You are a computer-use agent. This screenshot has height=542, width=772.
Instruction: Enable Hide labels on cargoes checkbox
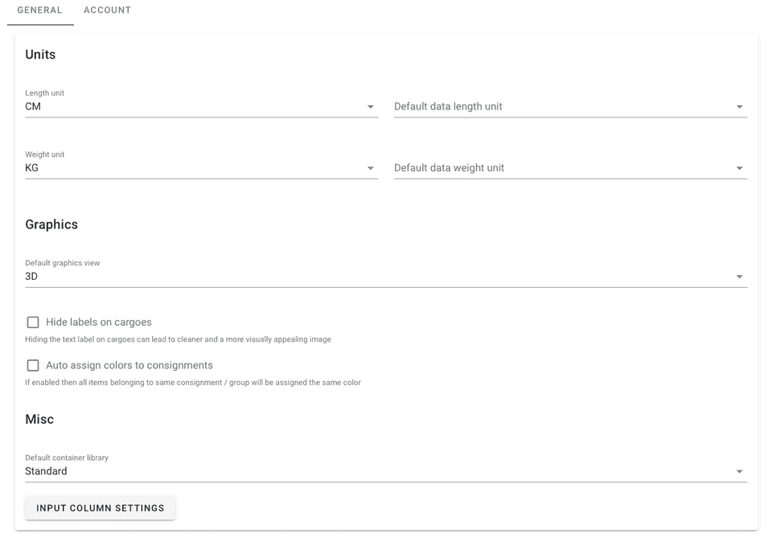click(x=33, y=322)
